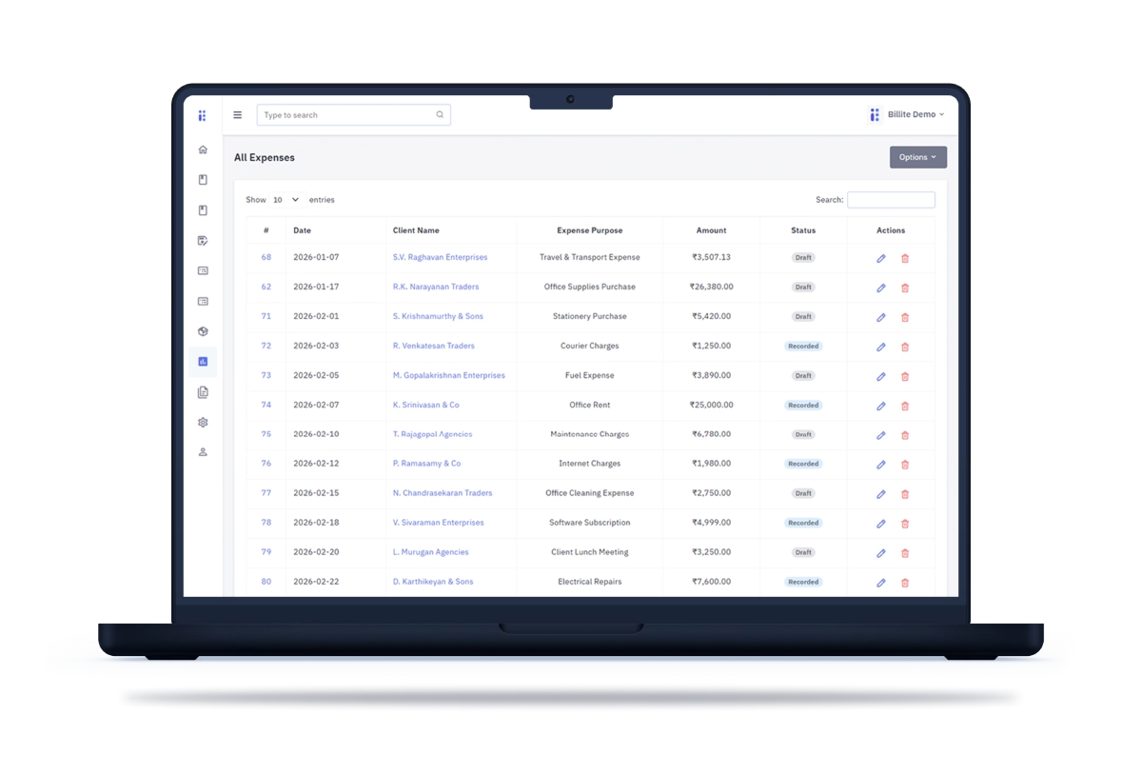Open the Billite Demo account menu

[x=907, y=115]
